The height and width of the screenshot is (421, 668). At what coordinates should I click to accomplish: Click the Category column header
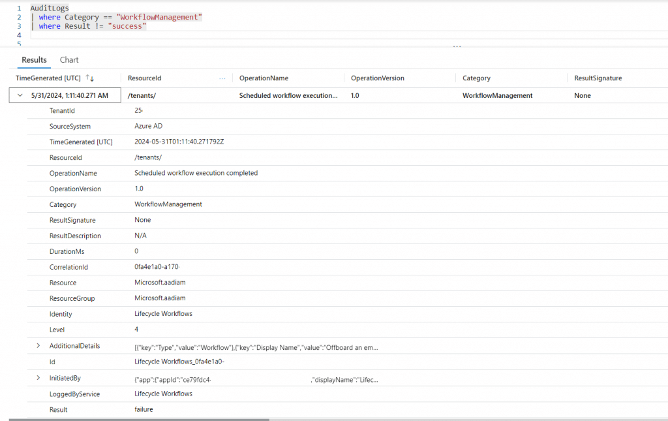click(476, 78)
